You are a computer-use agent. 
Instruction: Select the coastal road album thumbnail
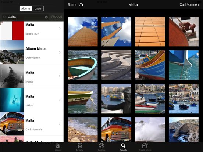pyautogui.click(x=12, y=52)
